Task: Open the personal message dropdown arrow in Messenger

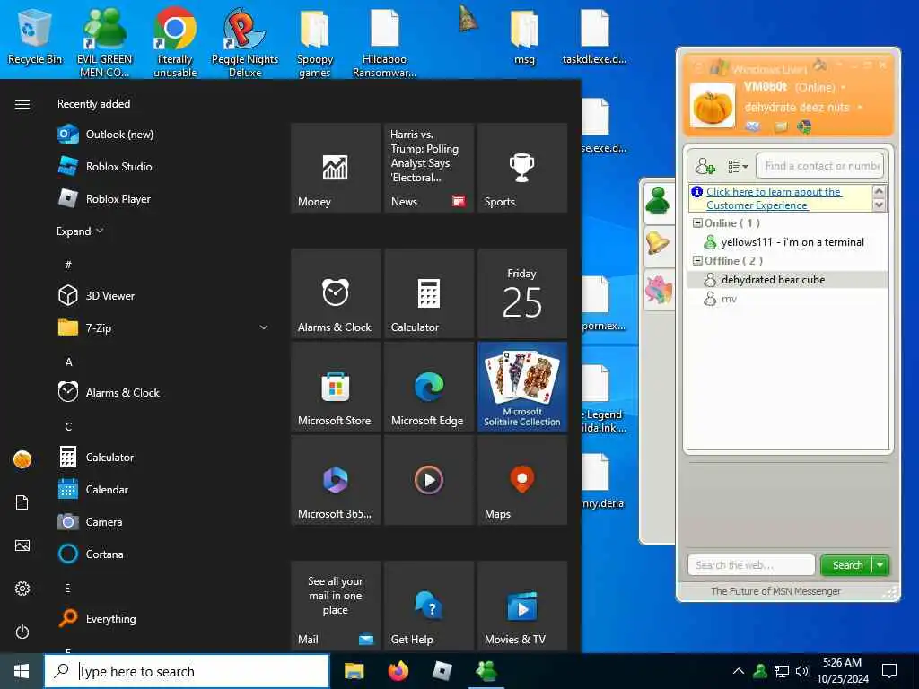Action: (x=859, y=108)
